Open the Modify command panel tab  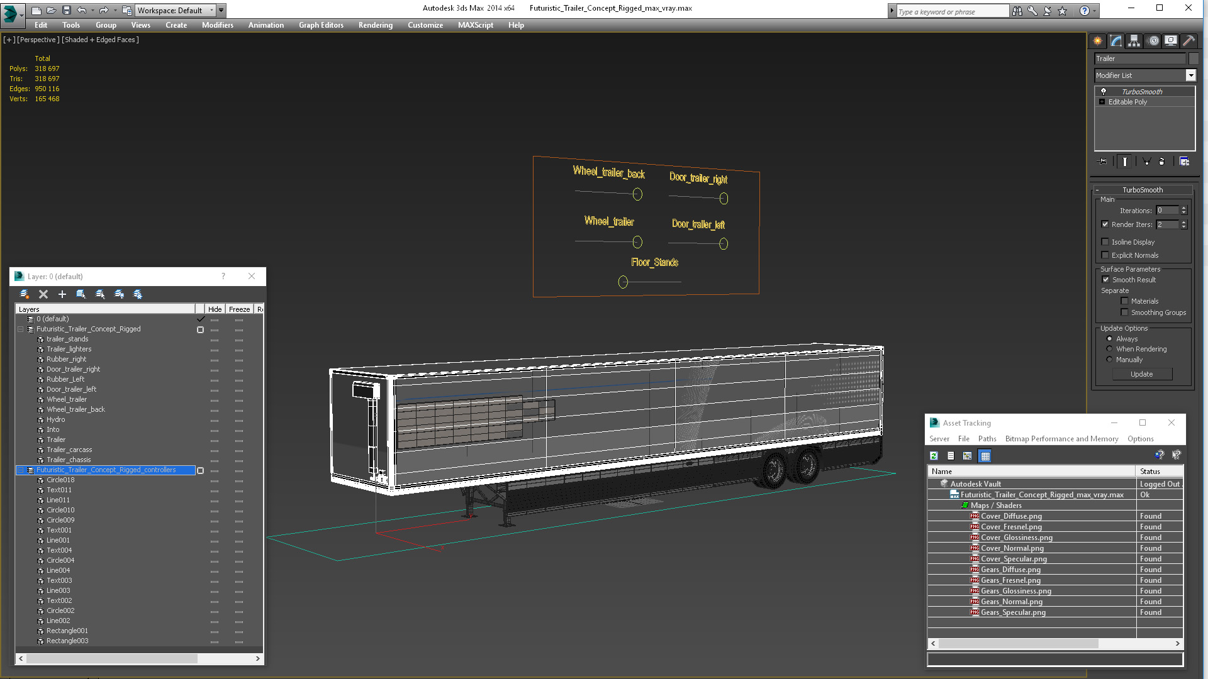(x=1116, y=41)
